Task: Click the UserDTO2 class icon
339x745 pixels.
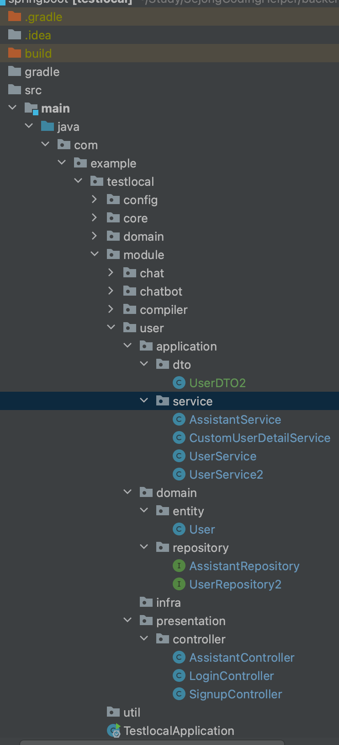Action: (179, 383)
